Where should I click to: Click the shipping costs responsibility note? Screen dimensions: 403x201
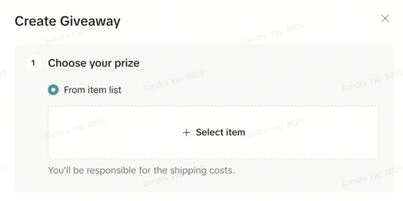(x=141, y=170)
